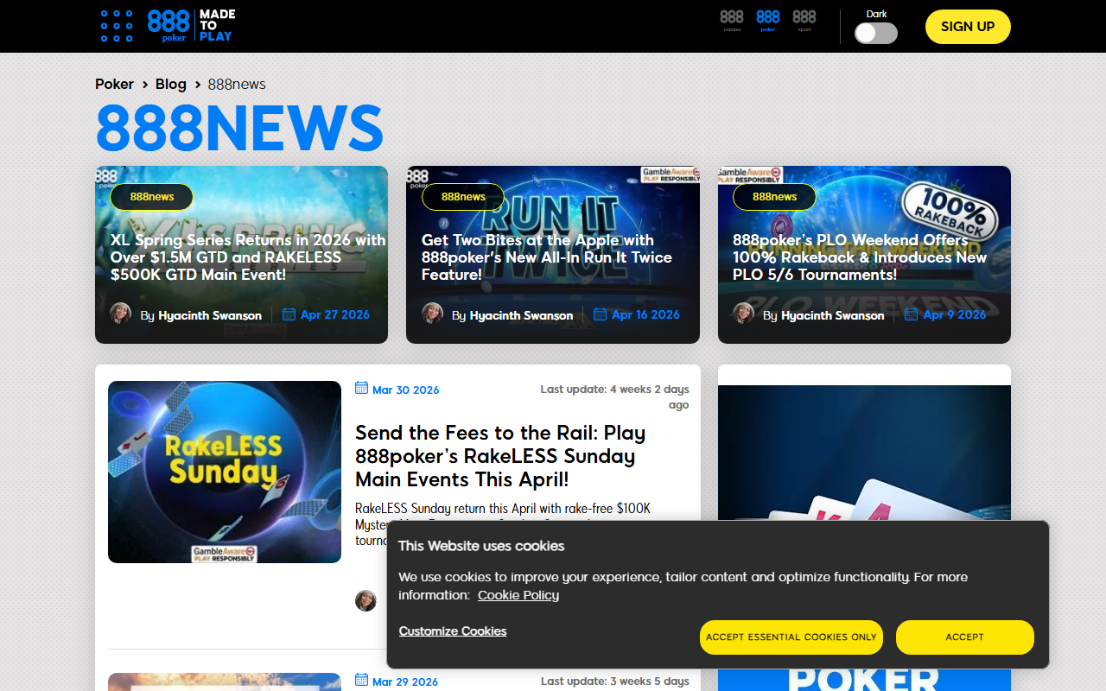Open the 888 sport brand icon
1106x691 pixels.
(x=804, y=21)
